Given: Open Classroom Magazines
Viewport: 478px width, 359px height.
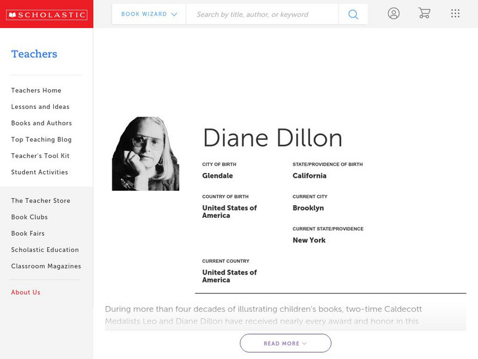Looking at the screenshot, I should pyautogui.click(x=45, y=266).
